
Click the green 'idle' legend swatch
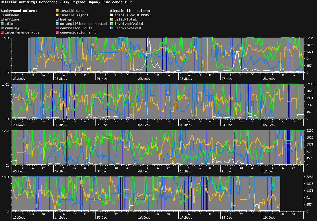(2, 24)
